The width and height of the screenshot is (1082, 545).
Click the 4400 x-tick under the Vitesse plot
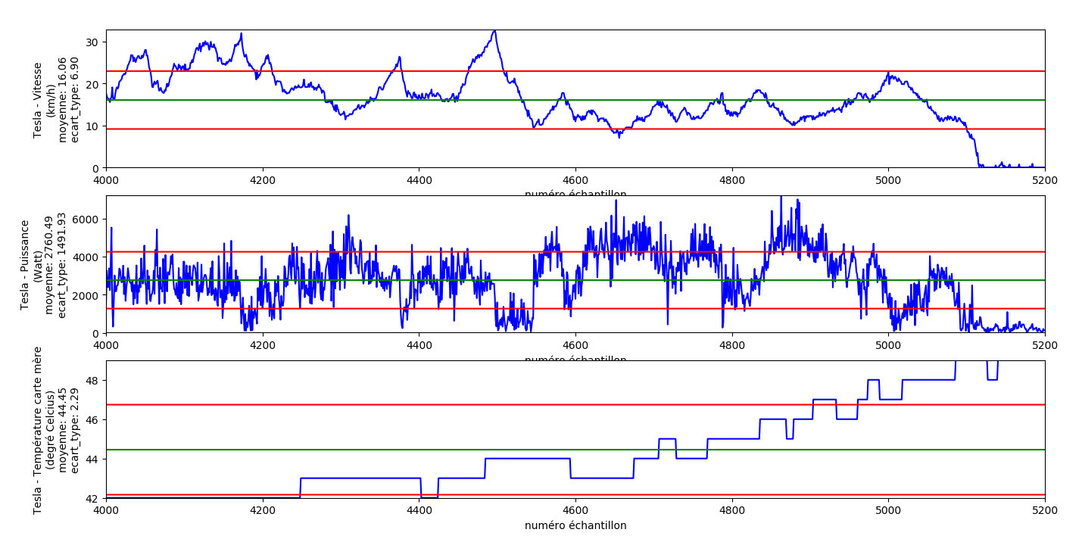click(419, 182)
